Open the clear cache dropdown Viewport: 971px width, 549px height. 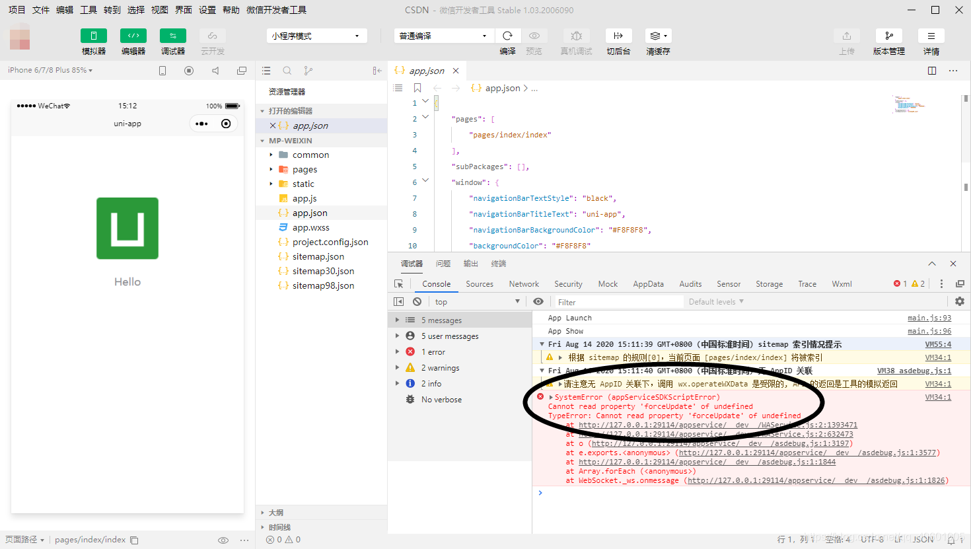[x=658, y=36]
